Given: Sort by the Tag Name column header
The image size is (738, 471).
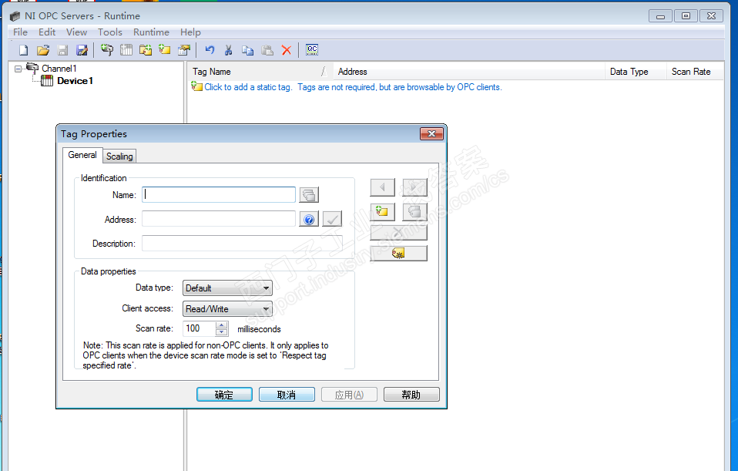Looking at the screenshot, I should tap(260, 72).
